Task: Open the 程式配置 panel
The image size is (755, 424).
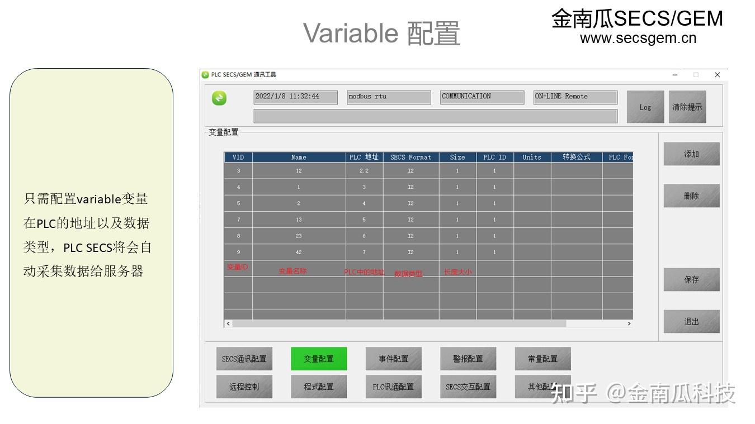Action: 319,386
